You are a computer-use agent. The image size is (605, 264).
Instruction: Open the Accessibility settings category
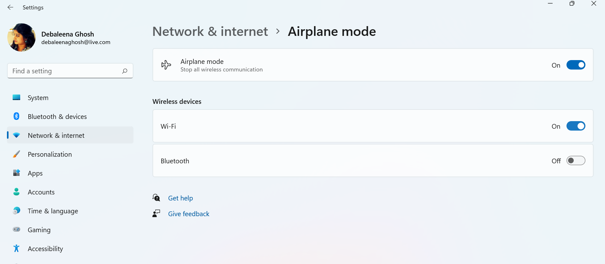[x=70, y=249]
